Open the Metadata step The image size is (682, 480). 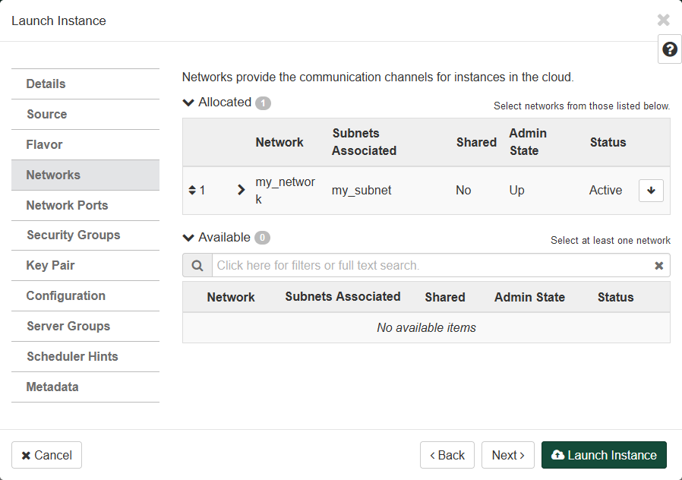pos(52,387)
